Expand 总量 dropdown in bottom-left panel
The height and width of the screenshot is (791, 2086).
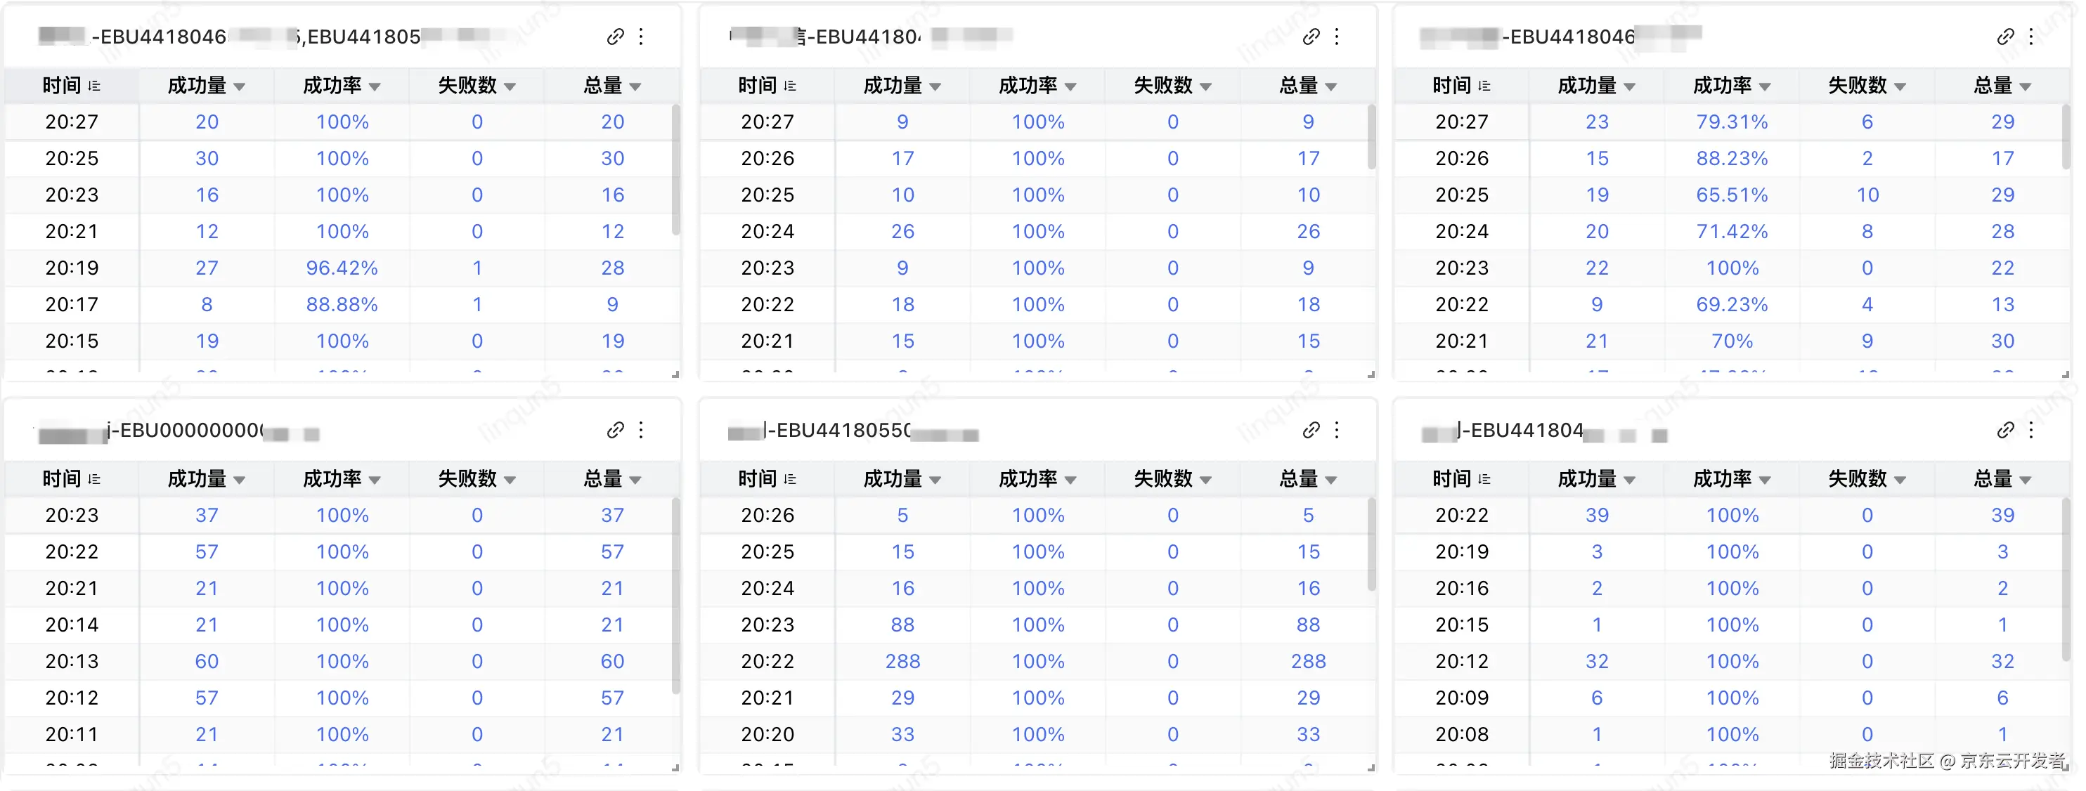(635, 480)
